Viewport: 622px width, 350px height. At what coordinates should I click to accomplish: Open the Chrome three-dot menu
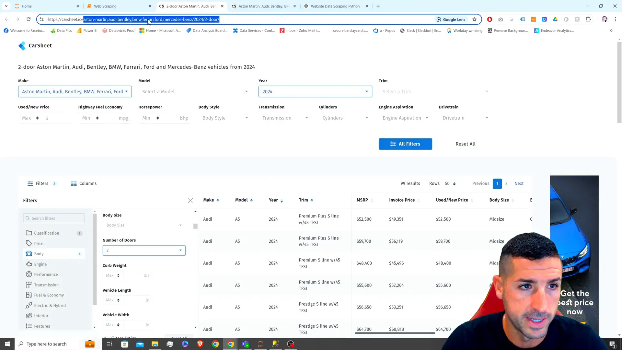615,19
